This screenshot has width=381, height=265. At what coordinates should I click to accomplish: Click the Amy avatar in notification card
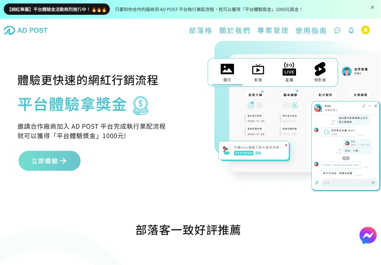(x=226, y=150)
